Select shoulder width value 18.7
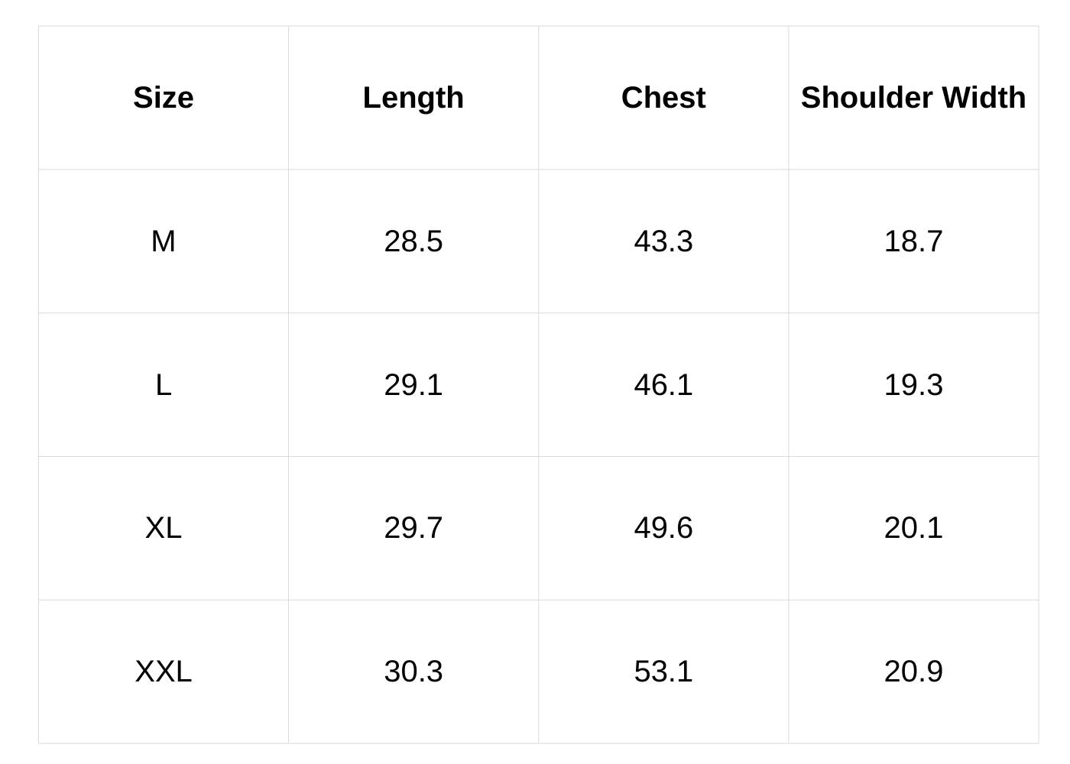This screenshot has width=1070, height=764. coord(913,241)
